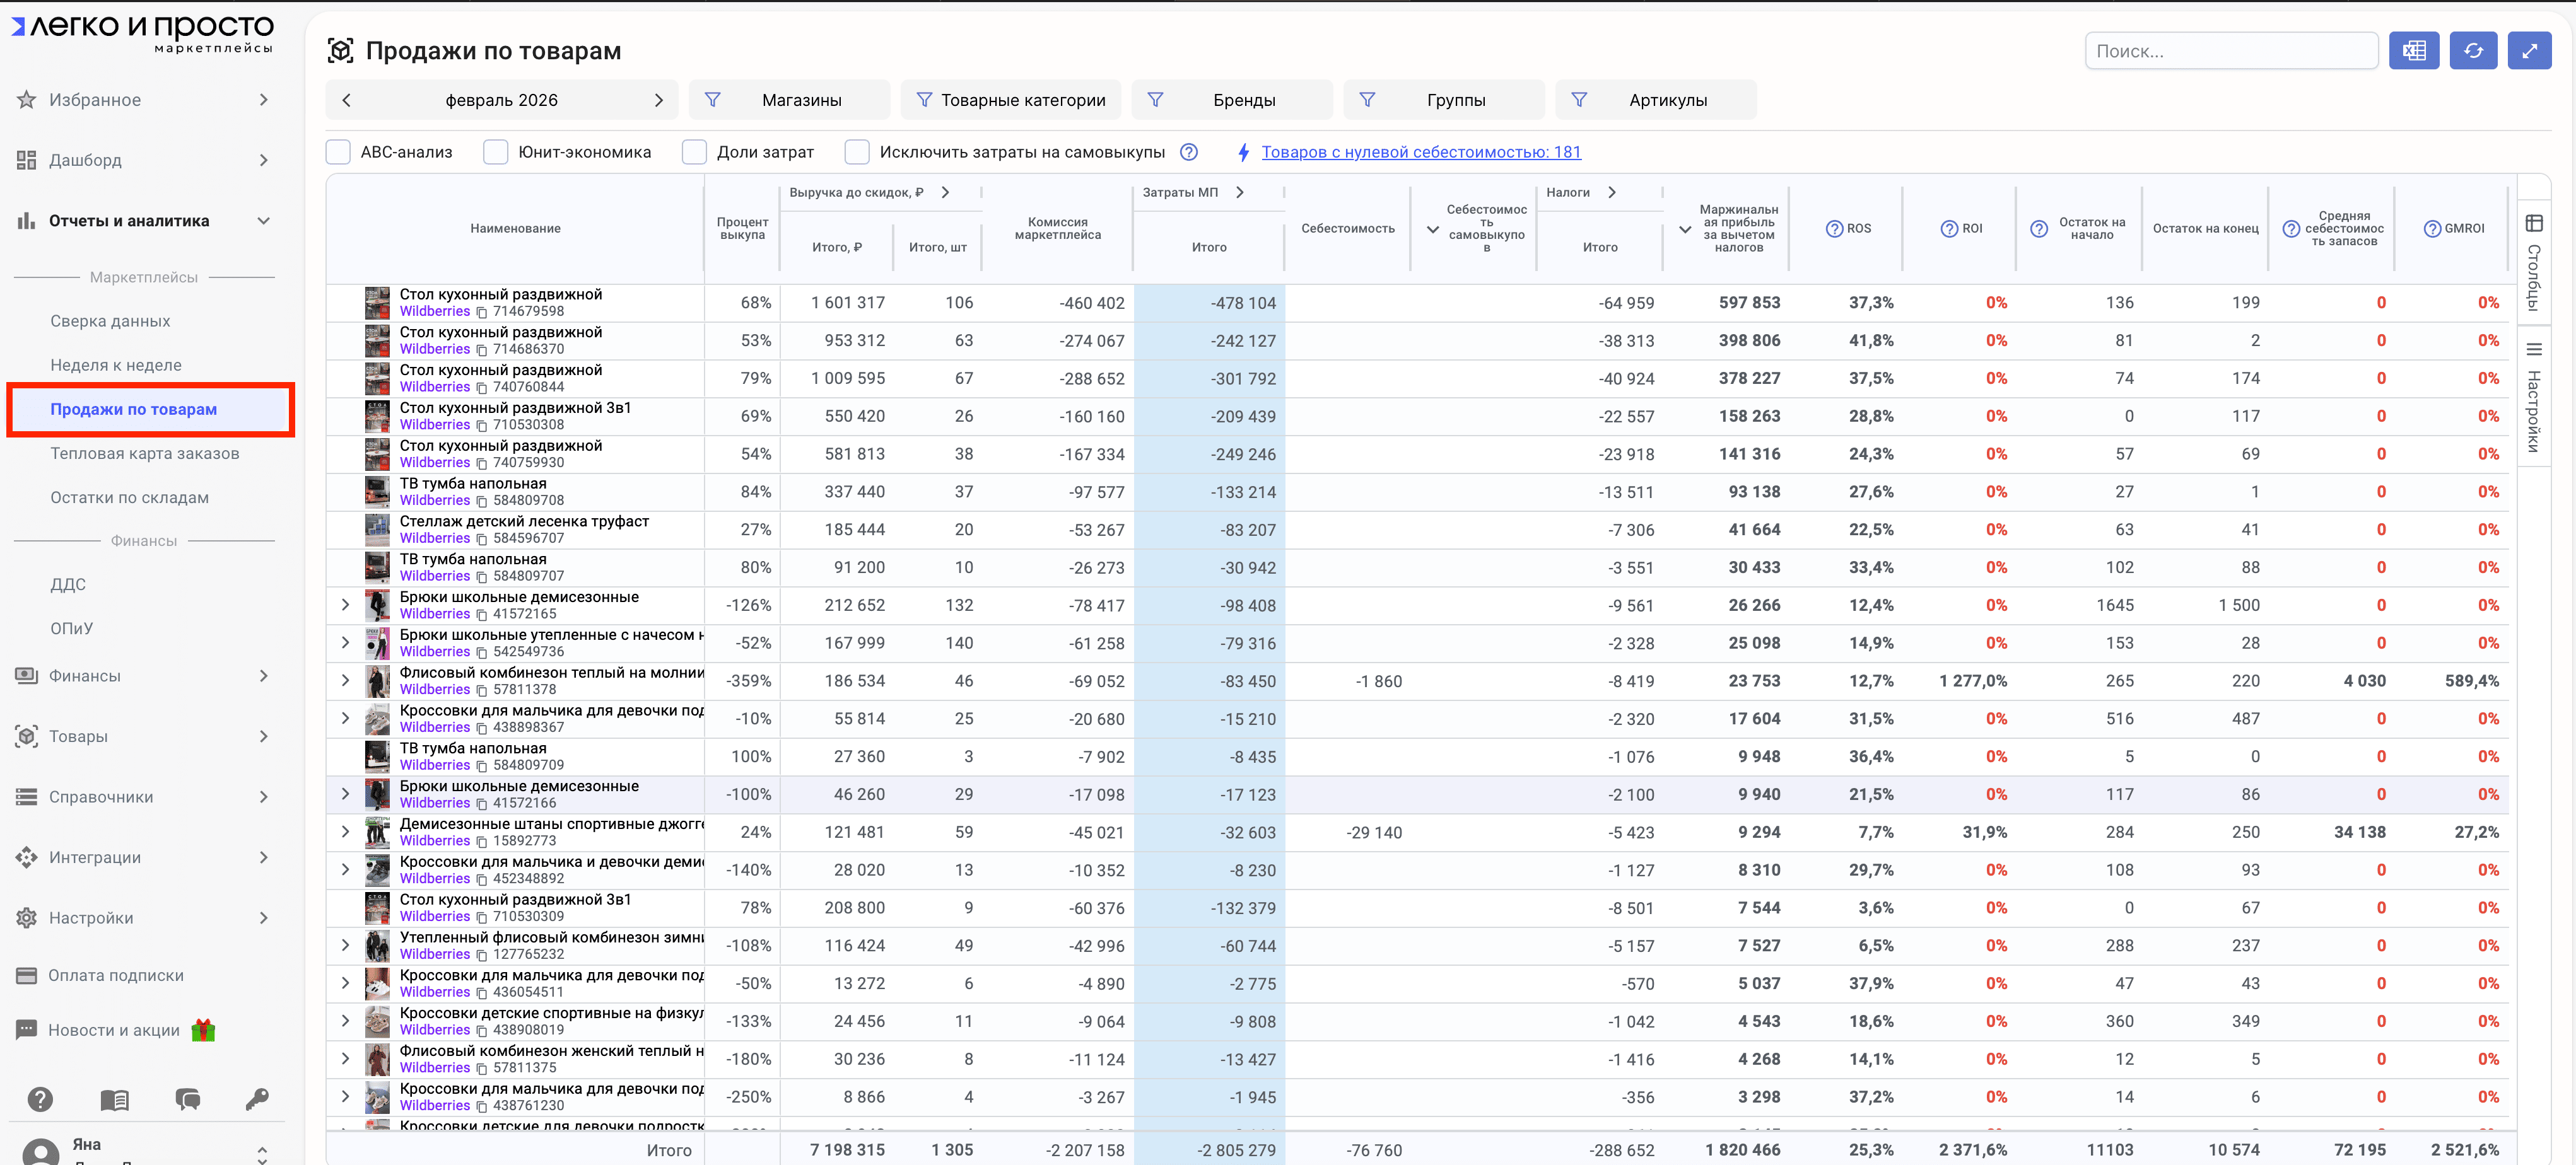Click the Excel export icon button
The height and width of the screenshot is (1165, 2576).
click(2413, 51)
